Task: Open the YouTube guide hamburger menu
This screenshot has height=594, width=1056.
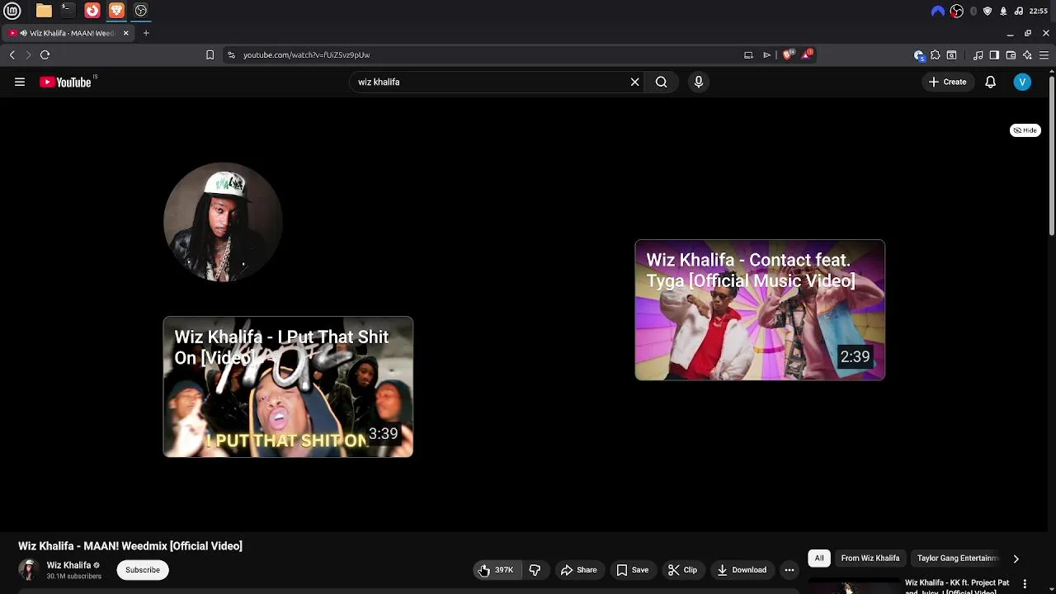Action: click(x=20, y=82)
